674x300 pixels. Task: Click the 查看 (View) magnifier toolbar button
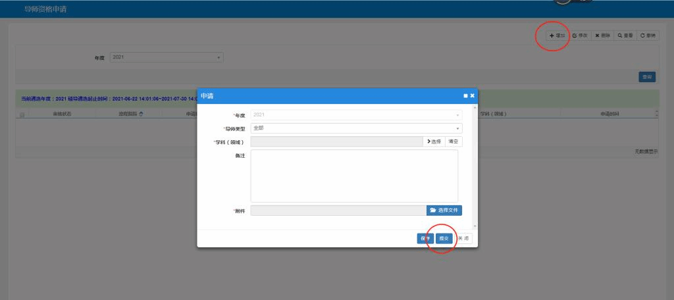(x=625, y=36)
